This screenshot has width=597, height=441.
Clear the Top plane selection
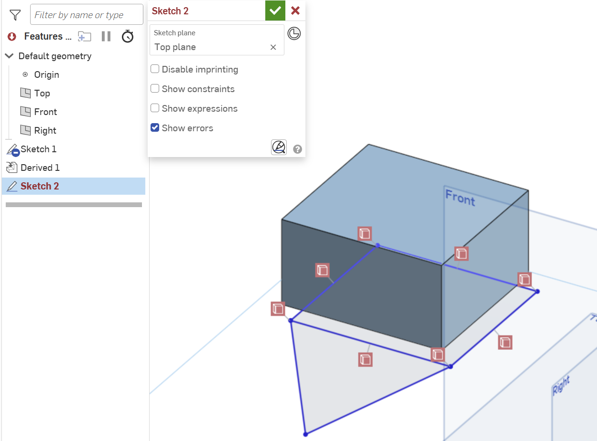pyautogui.click(x=273, y=47)
